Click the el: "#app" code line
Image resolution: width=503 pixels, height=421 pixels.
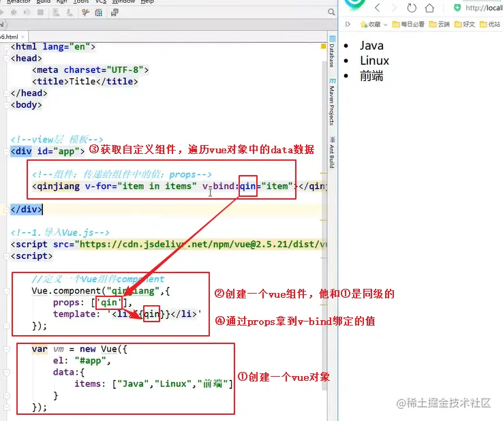coord(82,361)
